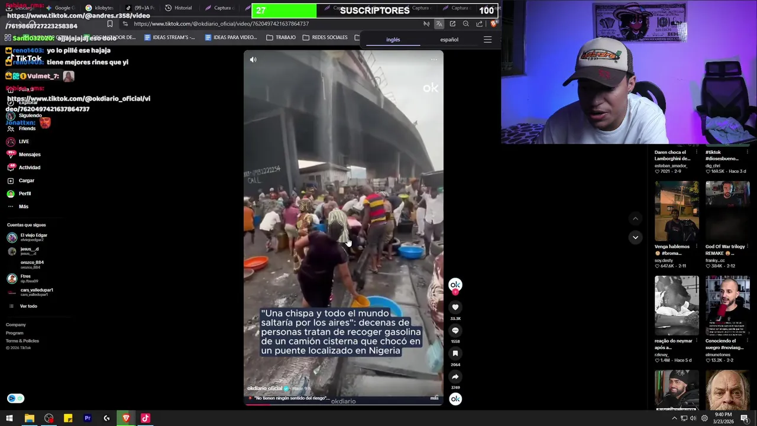Like the video with the heart icon
The height and width of the screenshot is (426, 757).
tap(455, 307)
